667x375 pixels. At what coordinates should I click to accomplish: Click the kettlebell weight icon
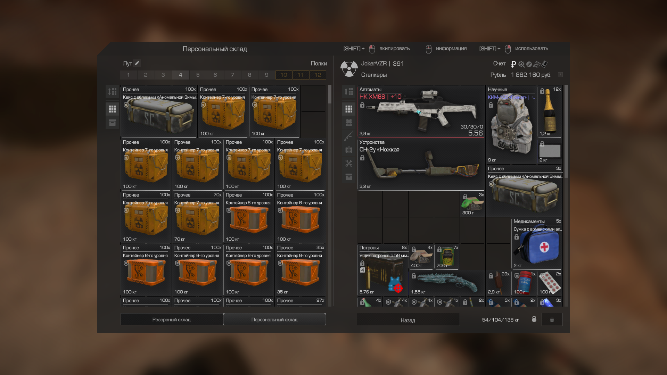point(534,319)
